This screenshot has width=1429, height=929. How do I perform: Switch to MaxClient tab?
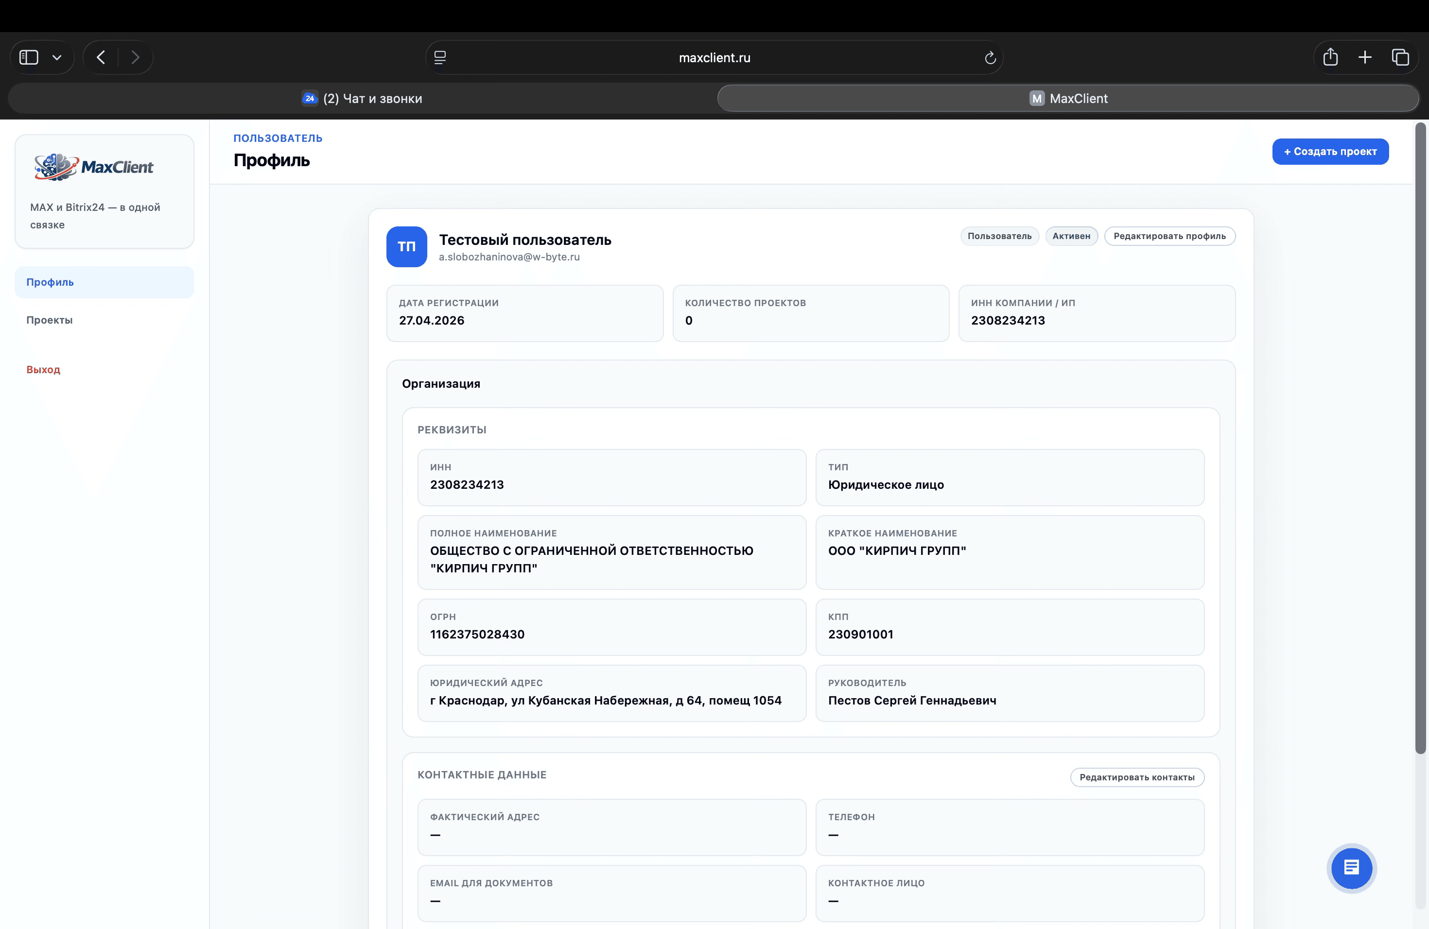(1068, 99)
